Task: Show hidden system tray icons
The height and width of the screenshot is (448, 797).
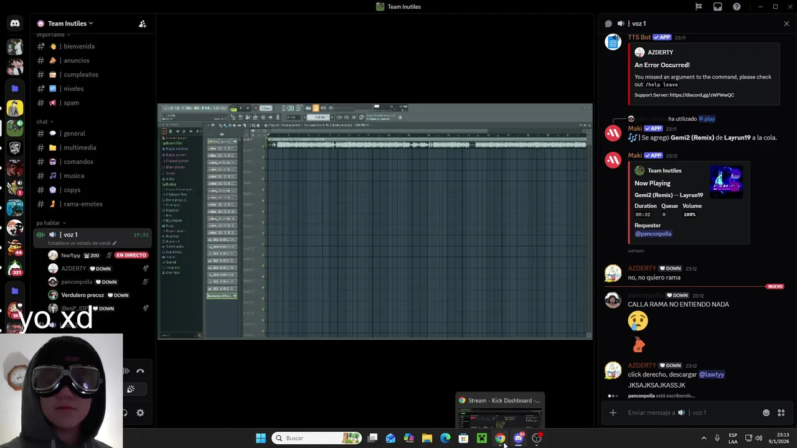Action: [704, 438]
